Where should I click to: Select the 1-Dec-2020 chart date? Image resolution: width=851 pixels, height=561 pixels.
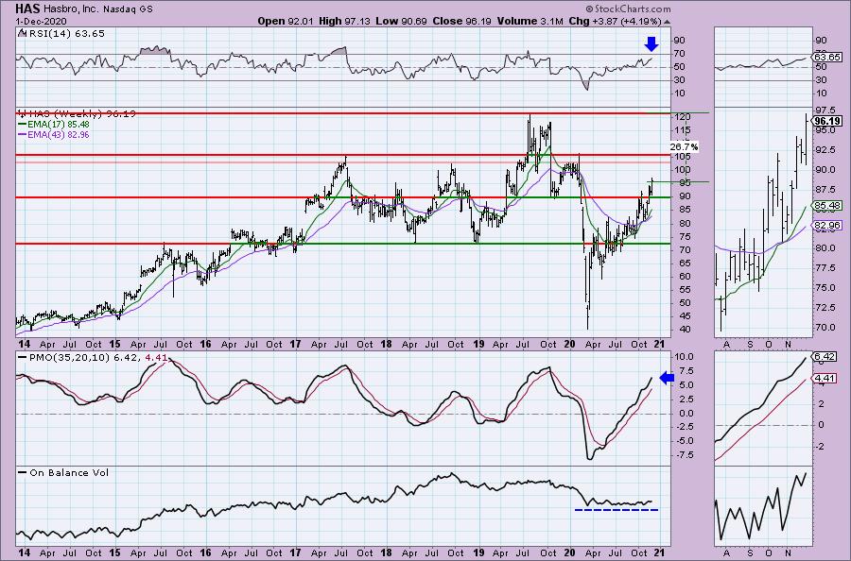(42, 21)
